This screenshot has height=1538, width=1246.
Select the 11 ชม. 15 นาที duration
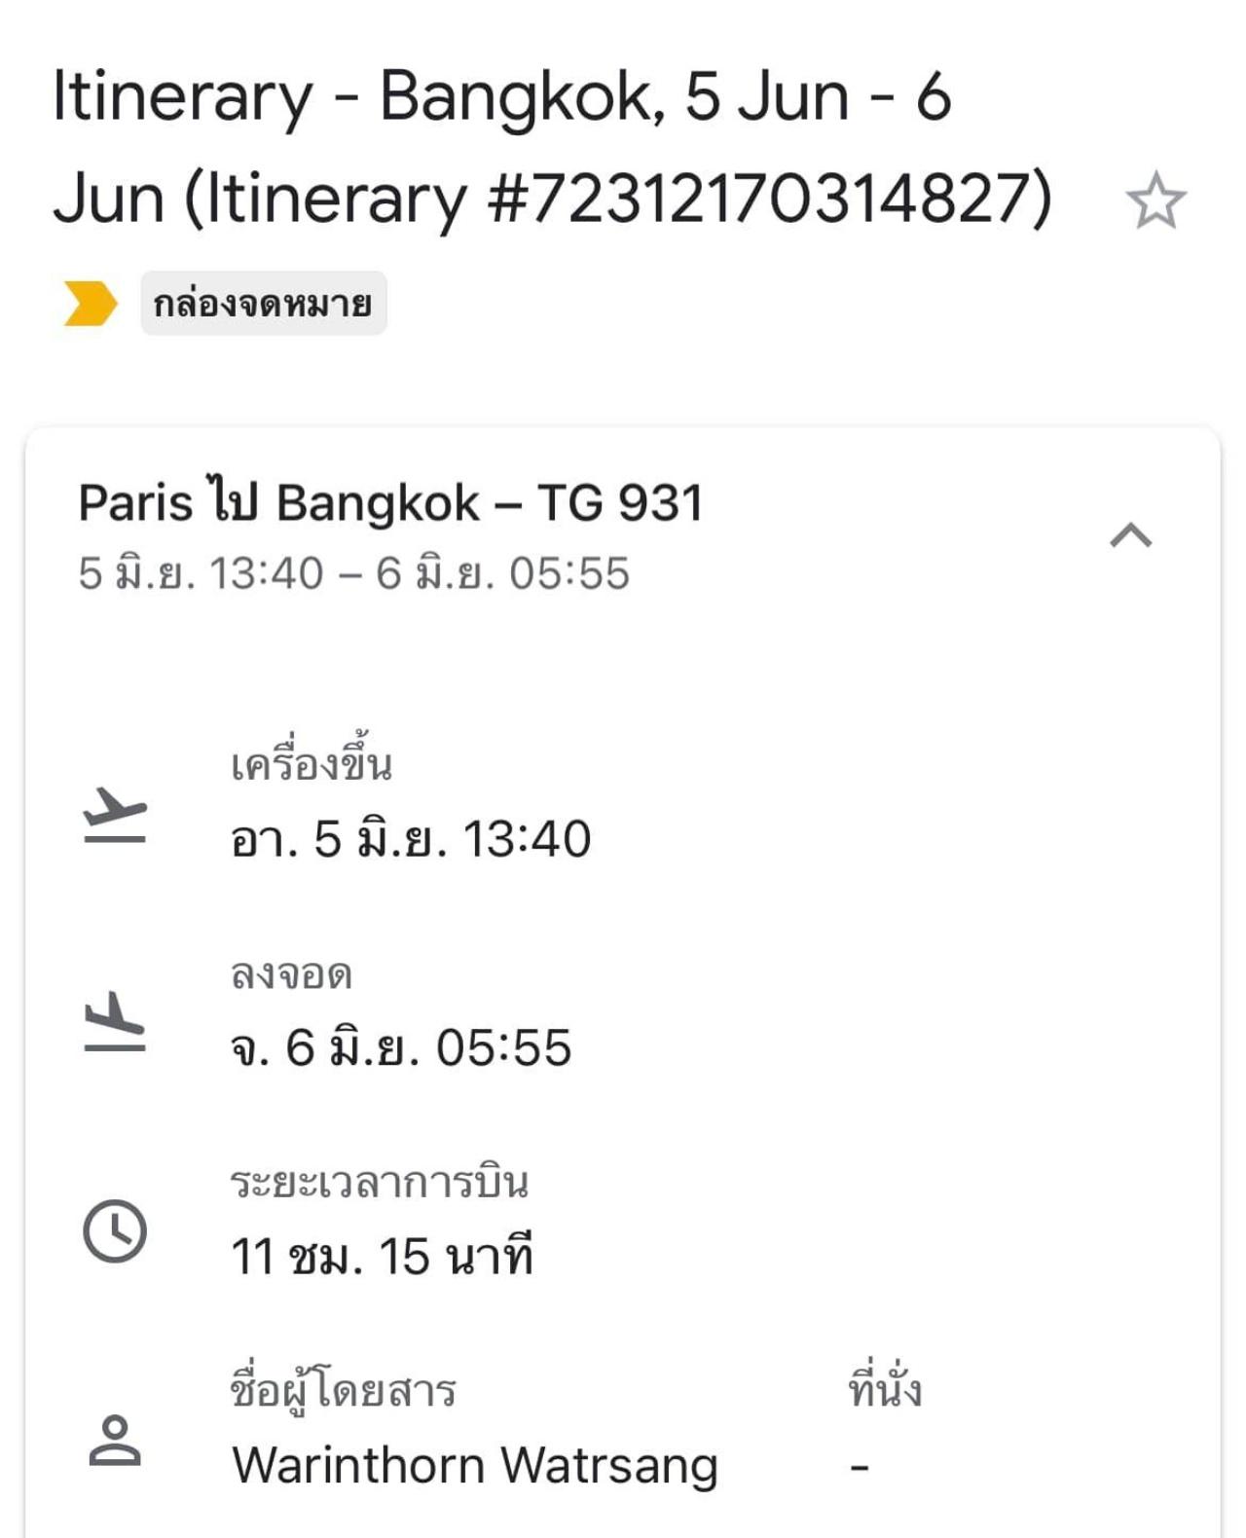(382, 1257)
